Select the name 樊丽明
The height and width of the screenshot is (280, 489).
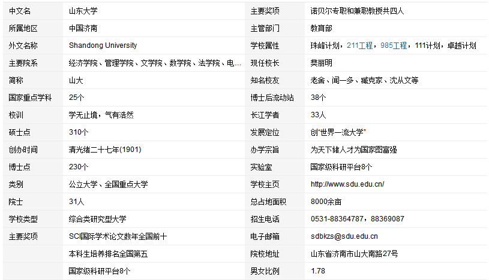click(321, 63)
